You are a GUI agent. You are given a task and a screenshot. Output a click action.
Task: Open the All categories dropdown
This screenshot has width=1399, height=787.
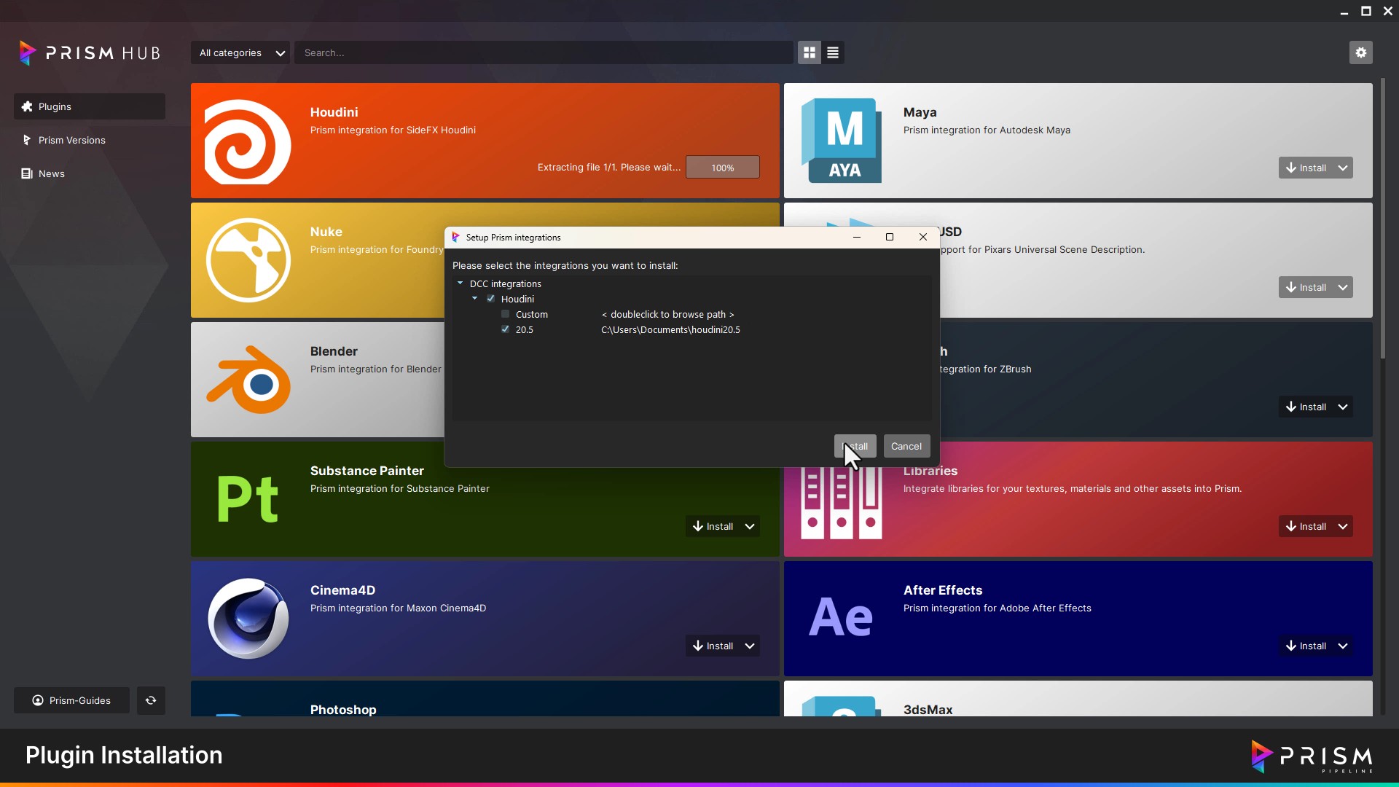[240, 52]
